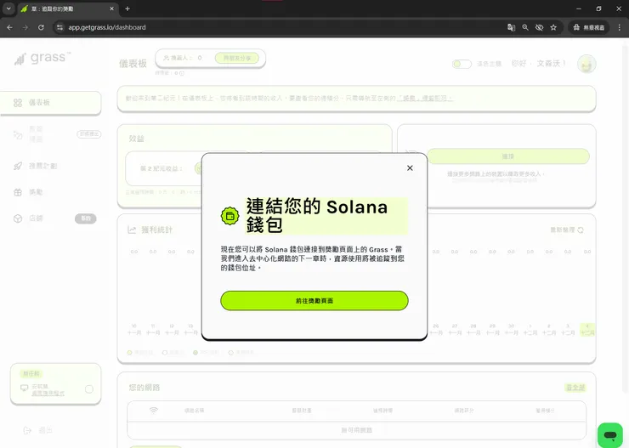Open a new browser tab
This screenshot has width=629, height=448.
coord(127,9)
